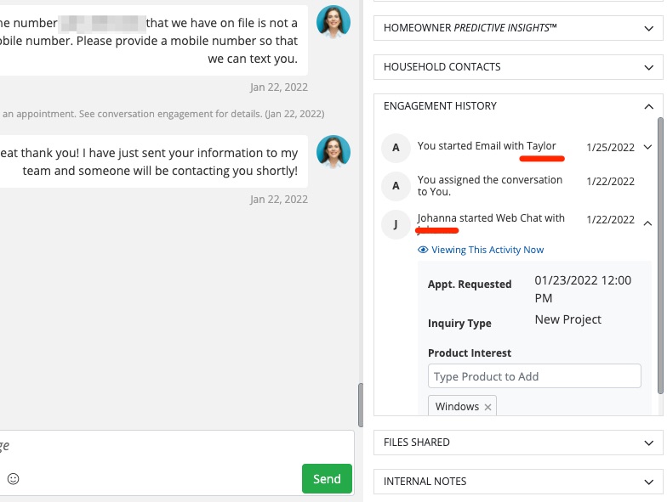Open the Viewing This Activity Now link
Viewport: 667px width, 502px height.
(x=487, y=250)
